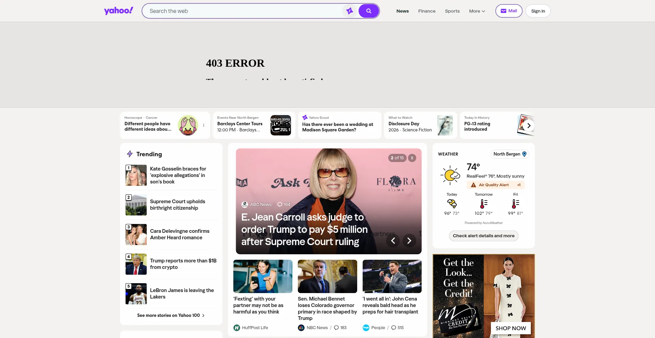Image resolution: width=655 pixels, height=338 pixels.
Task: Click the ABC News source logo
Action: click(x=245, y=205)
